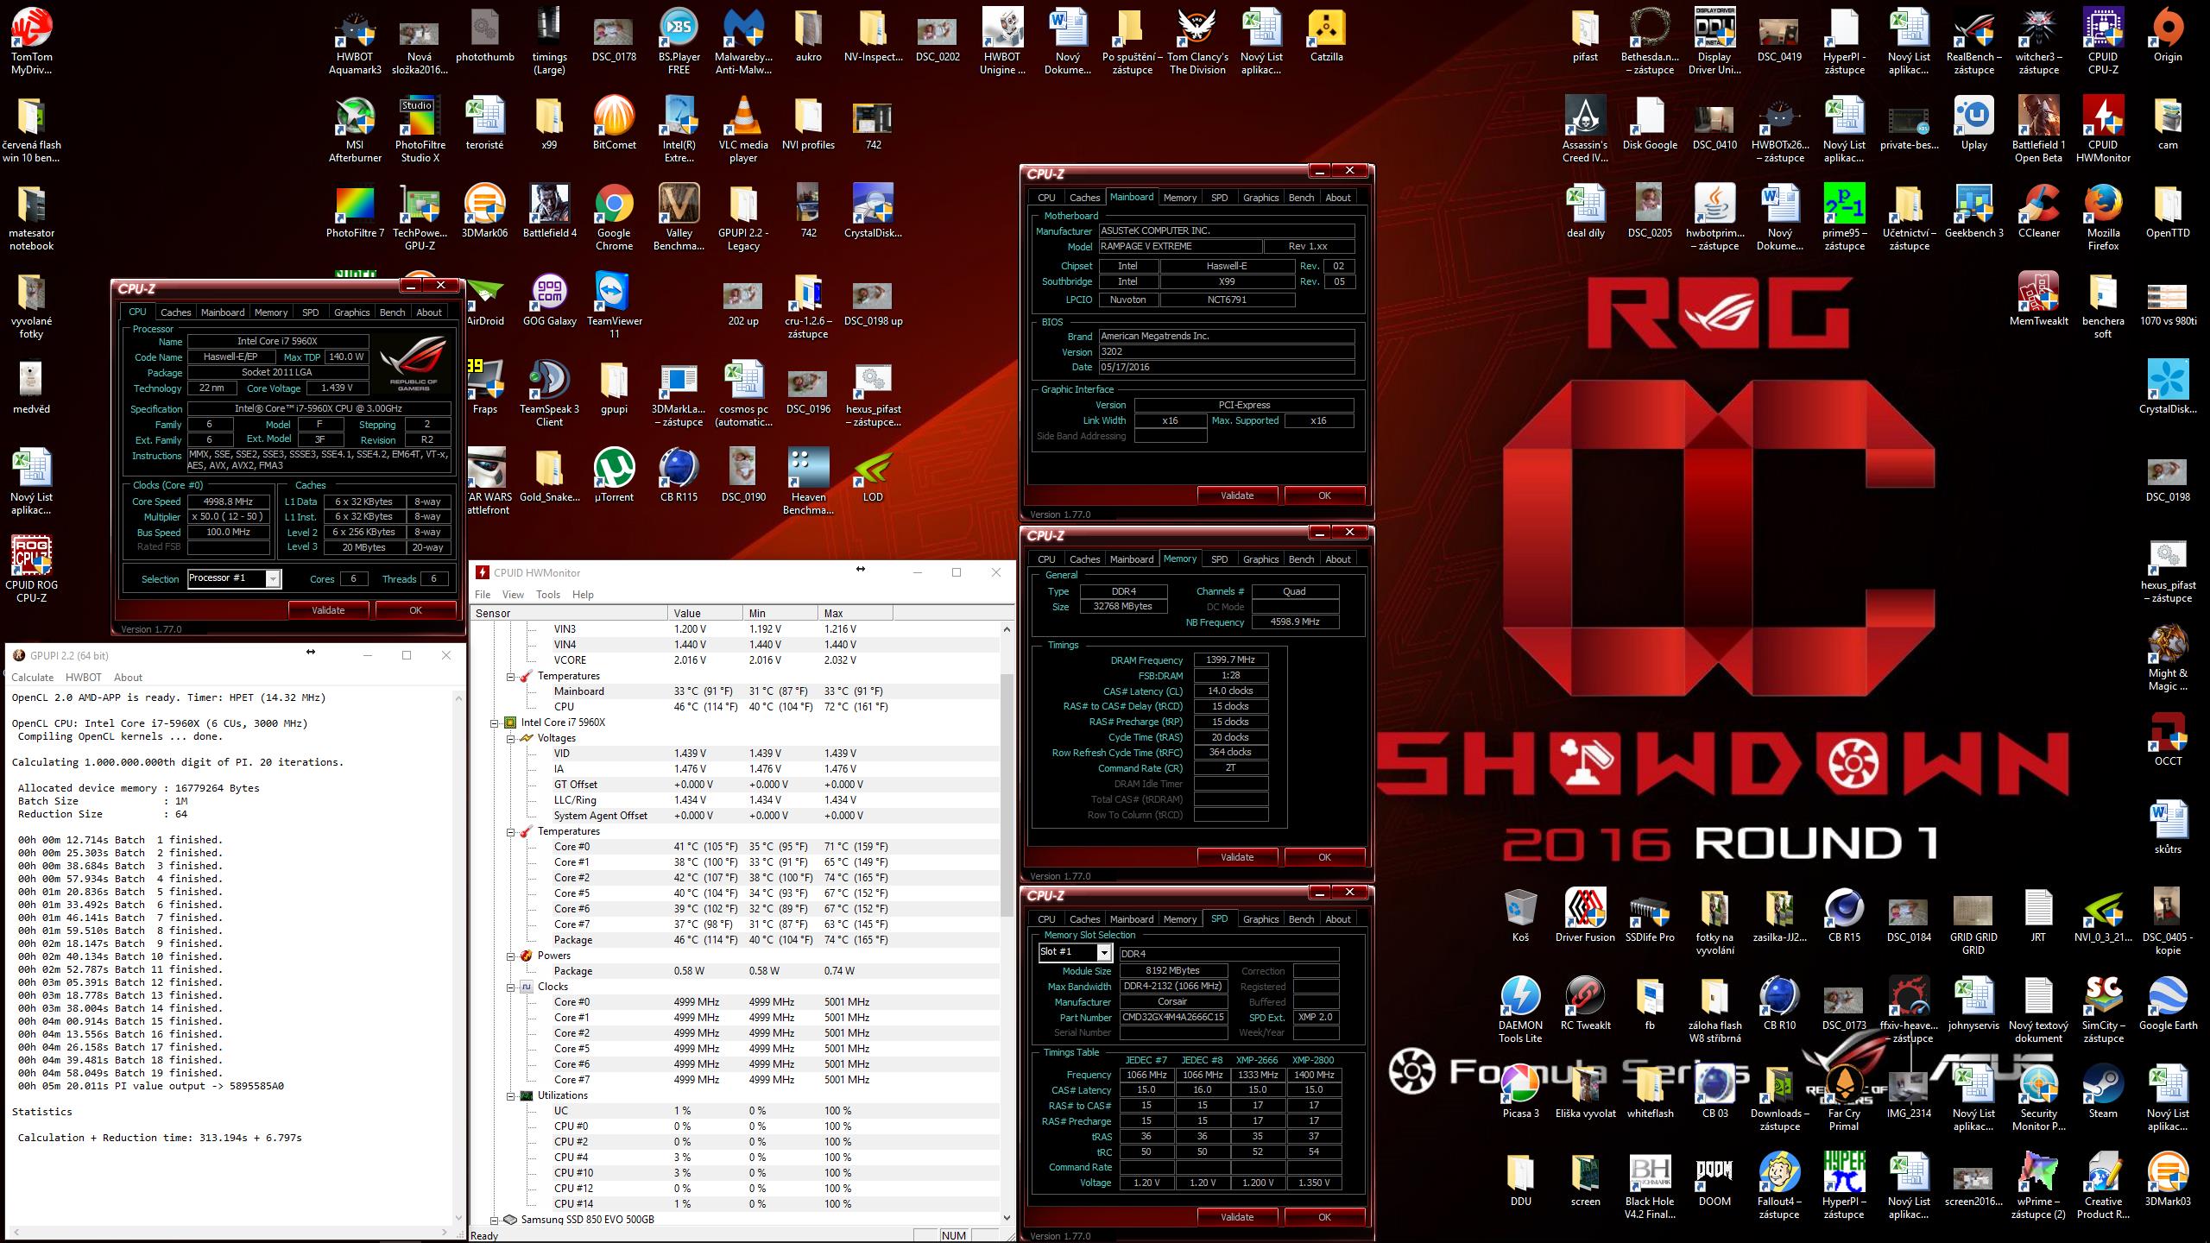Open Malwarebytes Anti-Malware icon
Viewport: 2210px width, 1243px height.
[x=742, y=41]
